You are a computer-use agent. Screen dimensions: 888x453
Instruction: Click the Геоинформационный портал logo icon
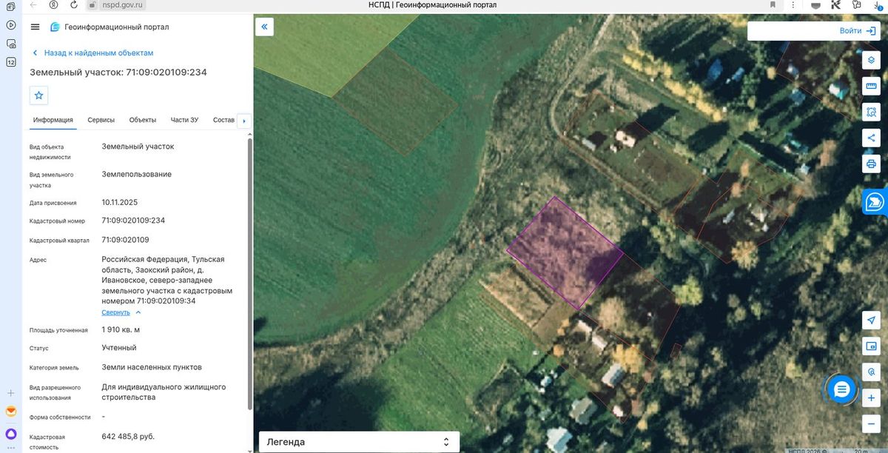click(x=55, y=27)
